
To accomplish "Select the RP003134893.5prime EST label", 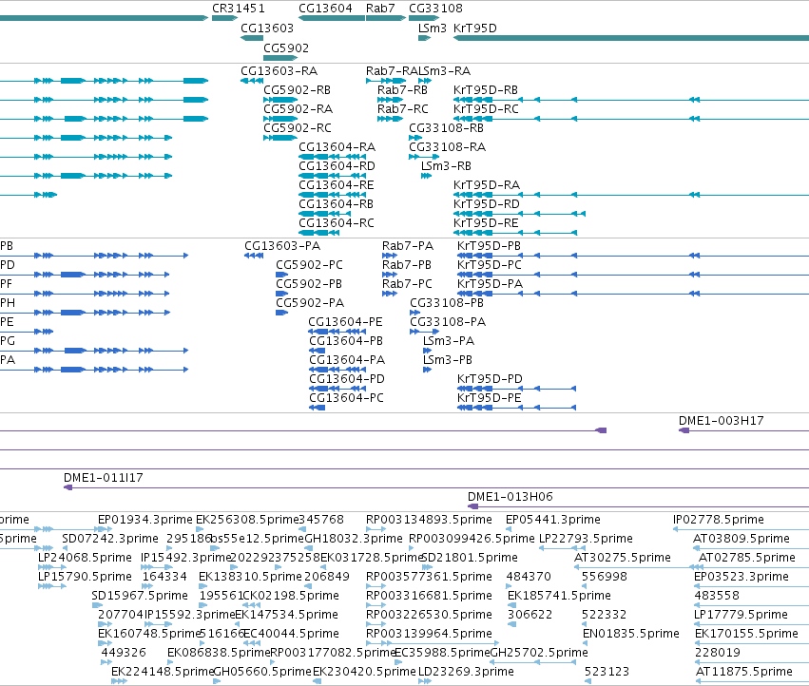I will click(x=429, y=519).
